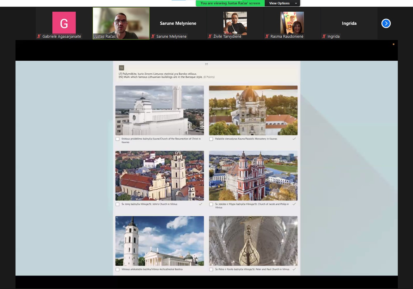Click the question number 13 badge

(121, 68)
